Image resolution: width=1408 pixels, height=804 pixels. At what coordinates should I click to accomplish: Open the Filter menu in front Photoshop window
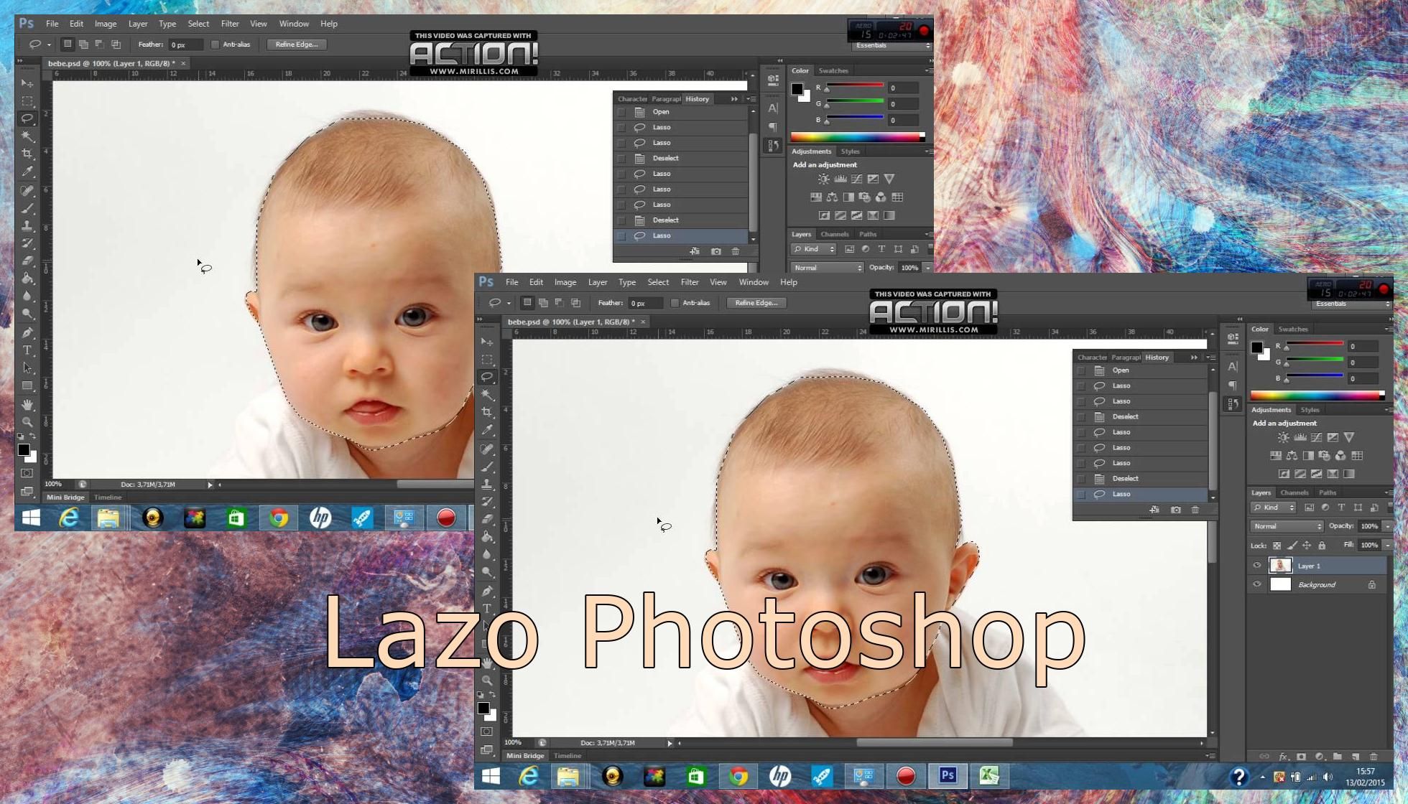689,282
